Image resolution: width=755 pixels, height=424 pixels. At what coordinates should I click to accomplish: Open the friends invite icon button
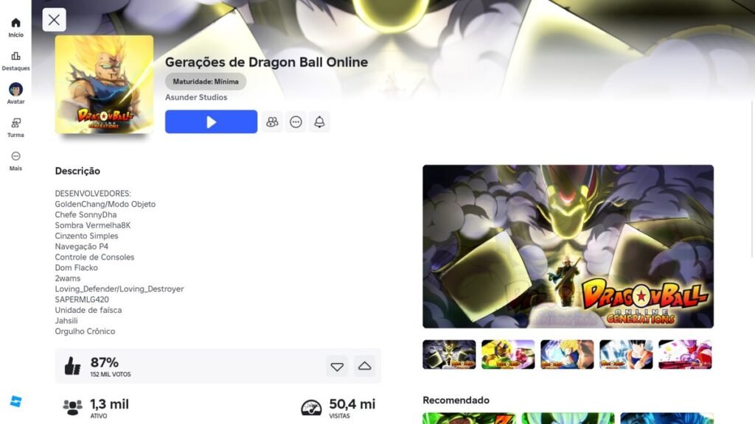[x=272, y=121]
